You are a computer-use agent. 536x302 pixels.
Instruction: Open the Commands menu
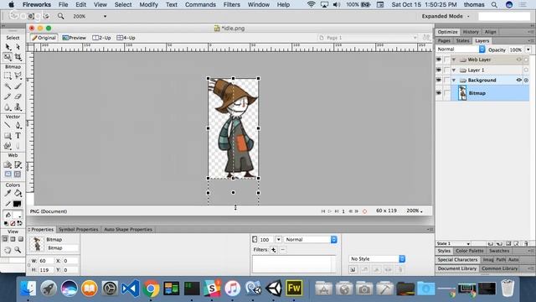pyautogui.click(x=200, y=4)
